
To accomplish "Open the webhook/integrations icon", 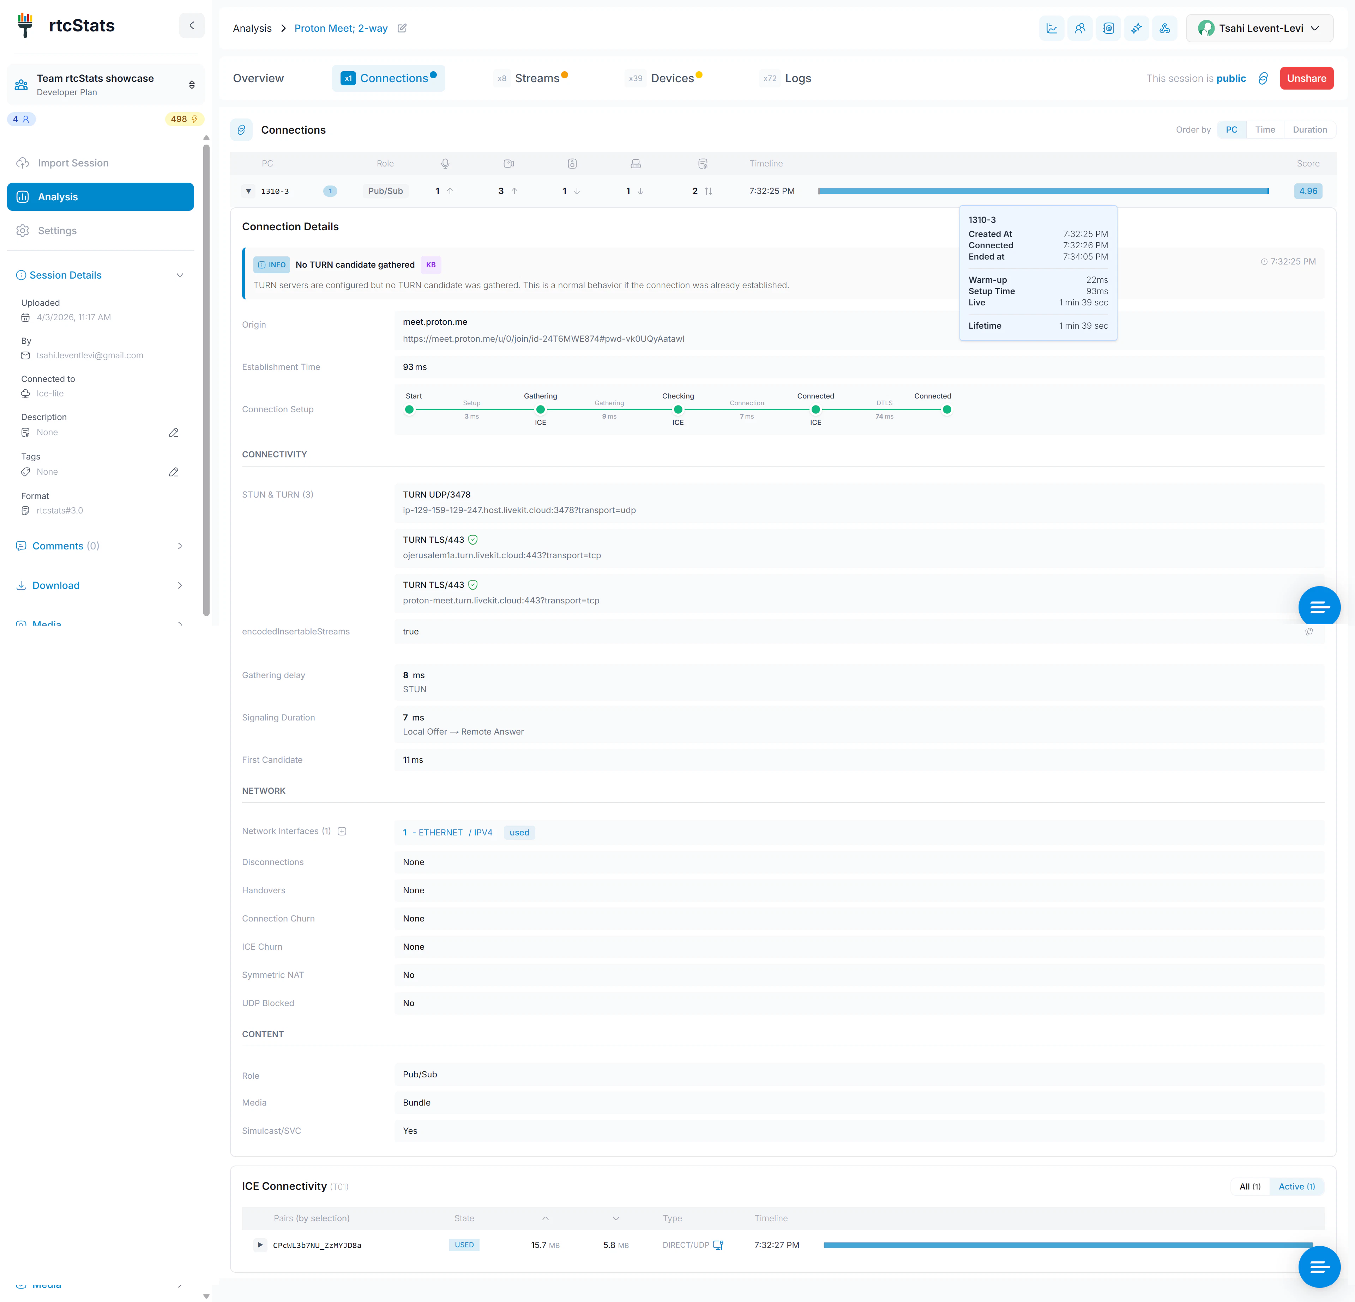I will (1166, 28).
